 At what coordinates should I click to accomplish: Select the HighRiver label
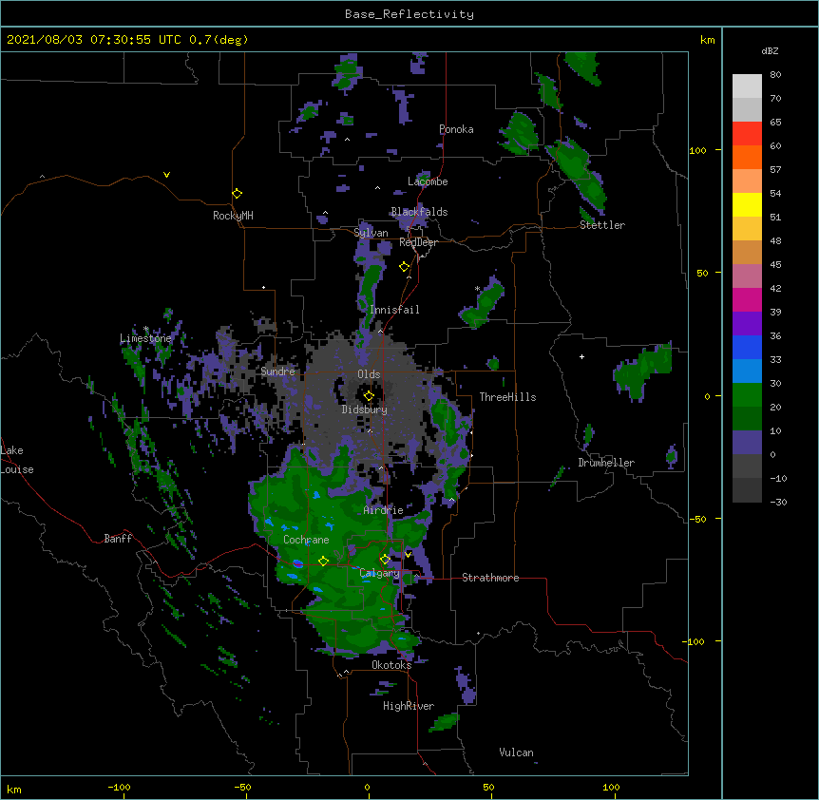coord(409,706)
